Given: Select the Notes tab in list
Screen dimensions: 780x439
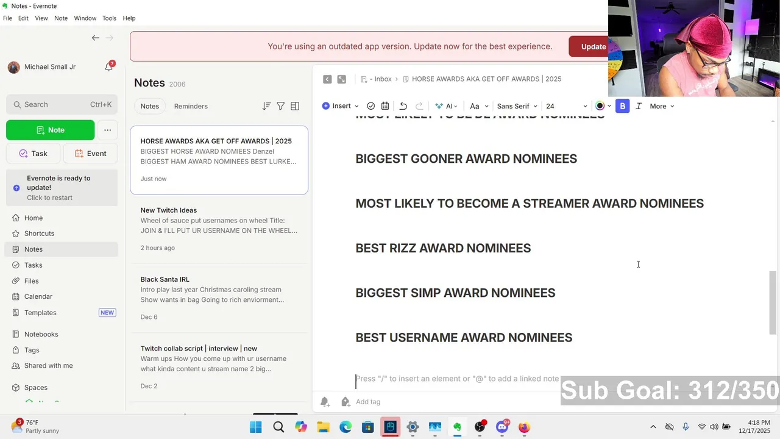Looking at the screenshot, I should (x=149, y=106).
